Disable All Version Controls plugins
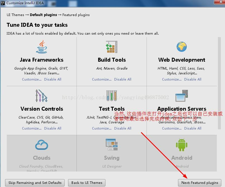 (x=53, y=128)
